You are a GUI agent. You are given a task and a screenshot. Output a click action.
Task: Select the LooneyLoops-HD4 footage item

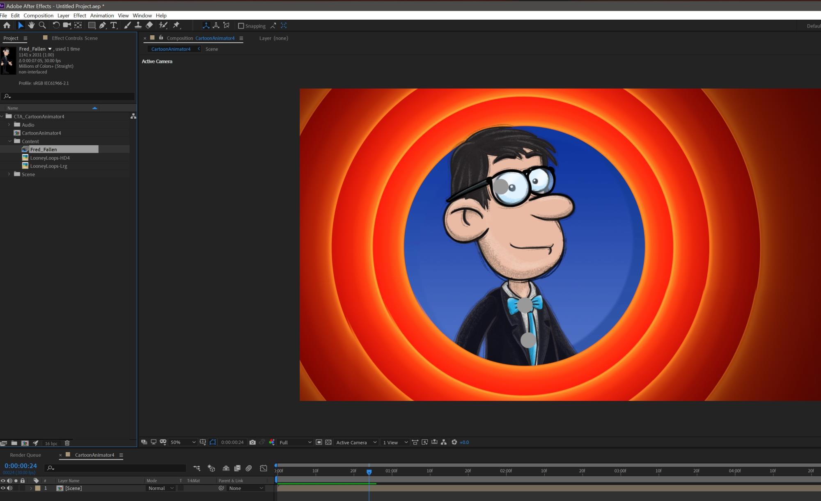(50, 158)
